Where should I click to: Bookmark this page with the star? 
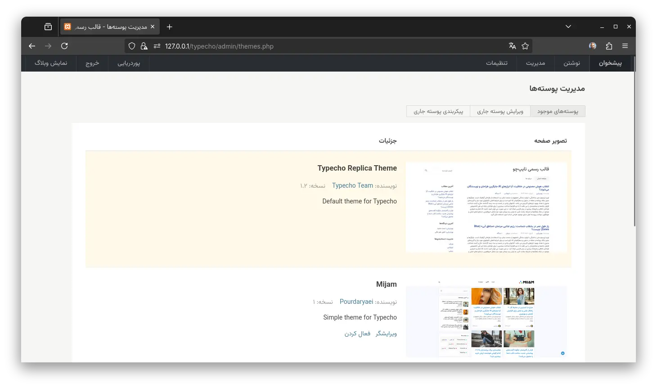pos(525,46)
